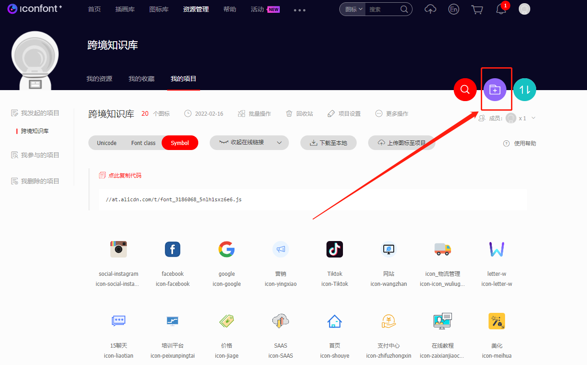Screen dimensions: 587x365
Task: Select the Unicode format option
Action: coord(107,143)
